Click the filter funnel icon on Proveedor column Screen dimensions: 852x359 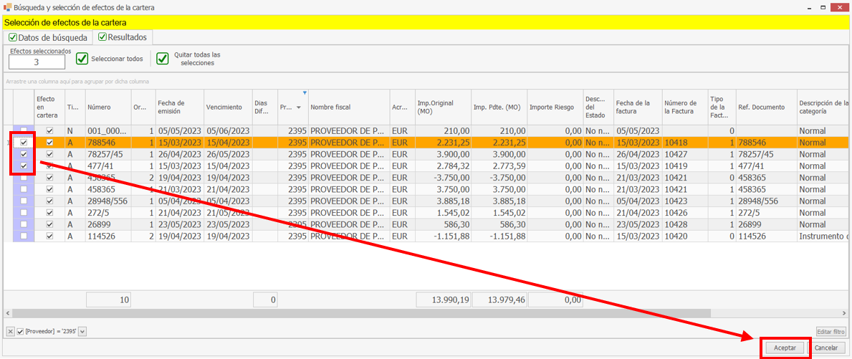coord(305,93)
